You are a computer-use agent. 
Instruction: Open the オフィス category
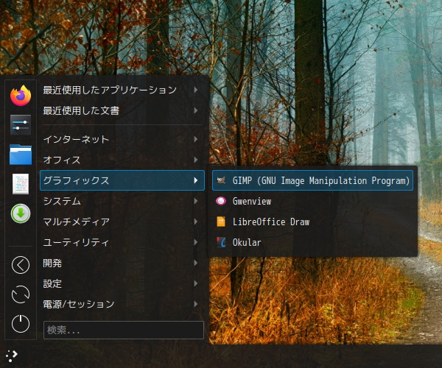[122, 160]
